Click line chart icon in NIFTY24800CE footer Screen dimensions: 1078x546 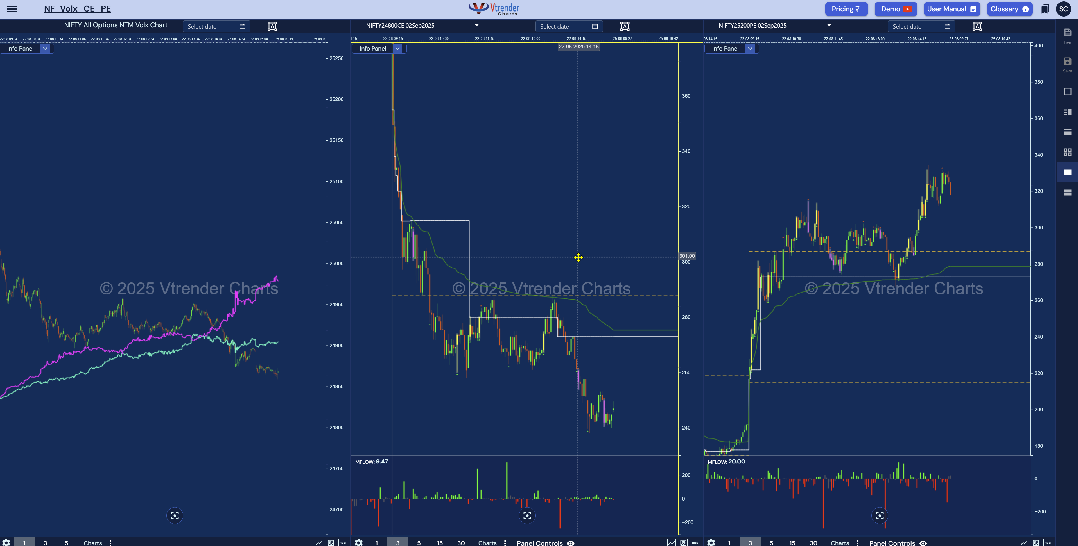click(x=671, y=542)
